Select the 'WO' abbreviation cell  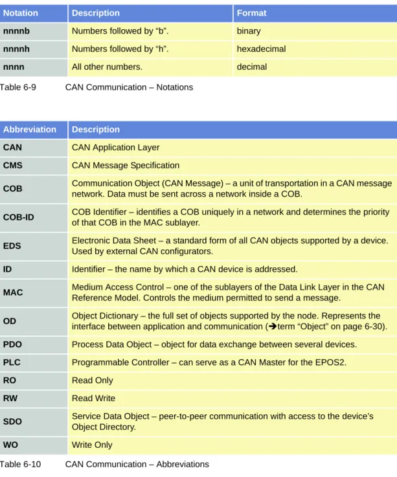click(x=34, y=445)
